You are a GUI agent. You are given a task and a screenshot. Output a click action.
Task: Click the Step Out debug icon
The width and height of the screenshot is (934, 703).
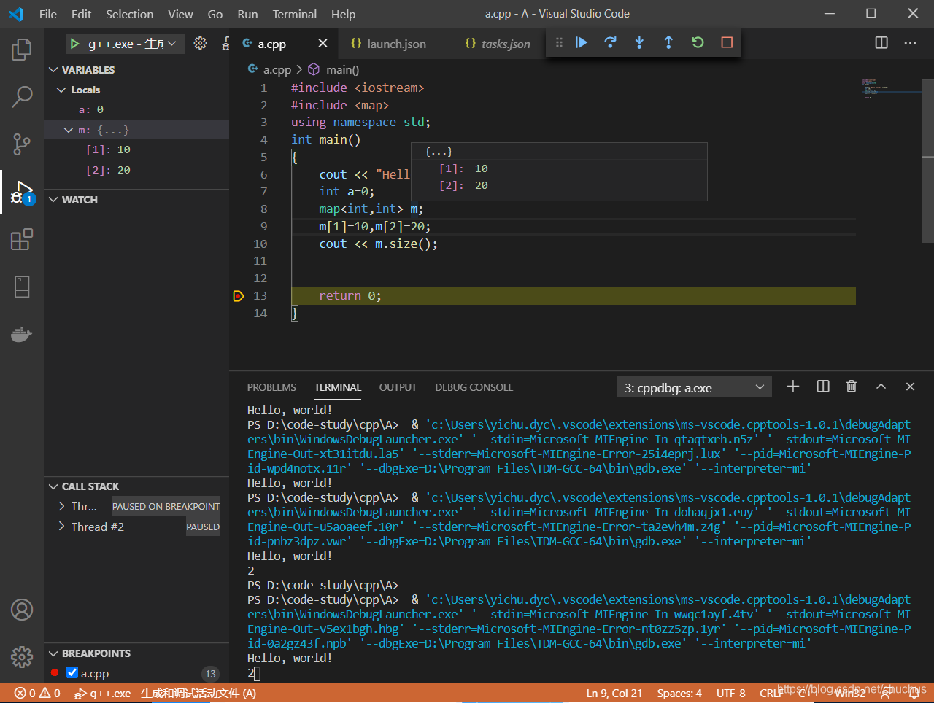(x=668, y=43)
